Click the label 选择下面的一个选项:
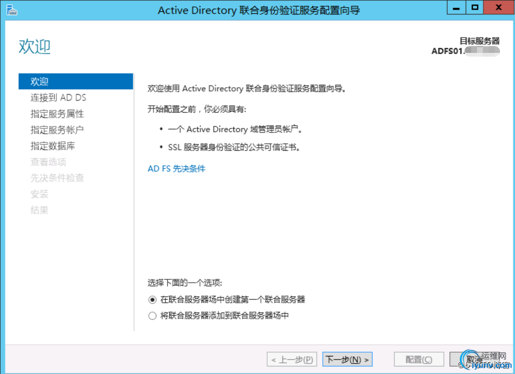 coord(185,283)
